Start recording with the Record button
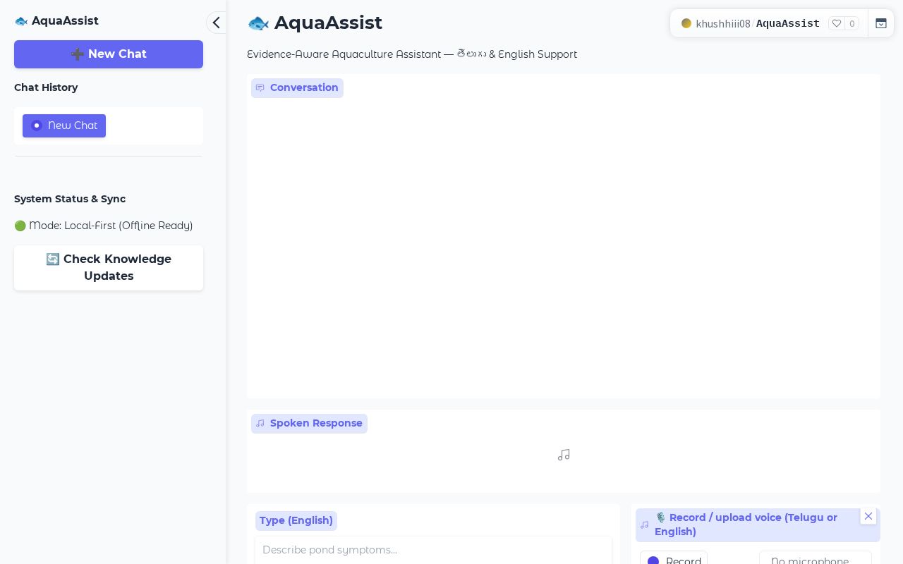Viewport: 903px width, 564px height. [x=674, y=558]
